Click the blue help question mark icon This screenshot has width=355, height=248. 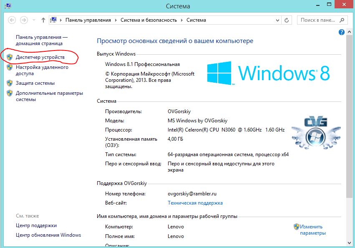(341, 32)
